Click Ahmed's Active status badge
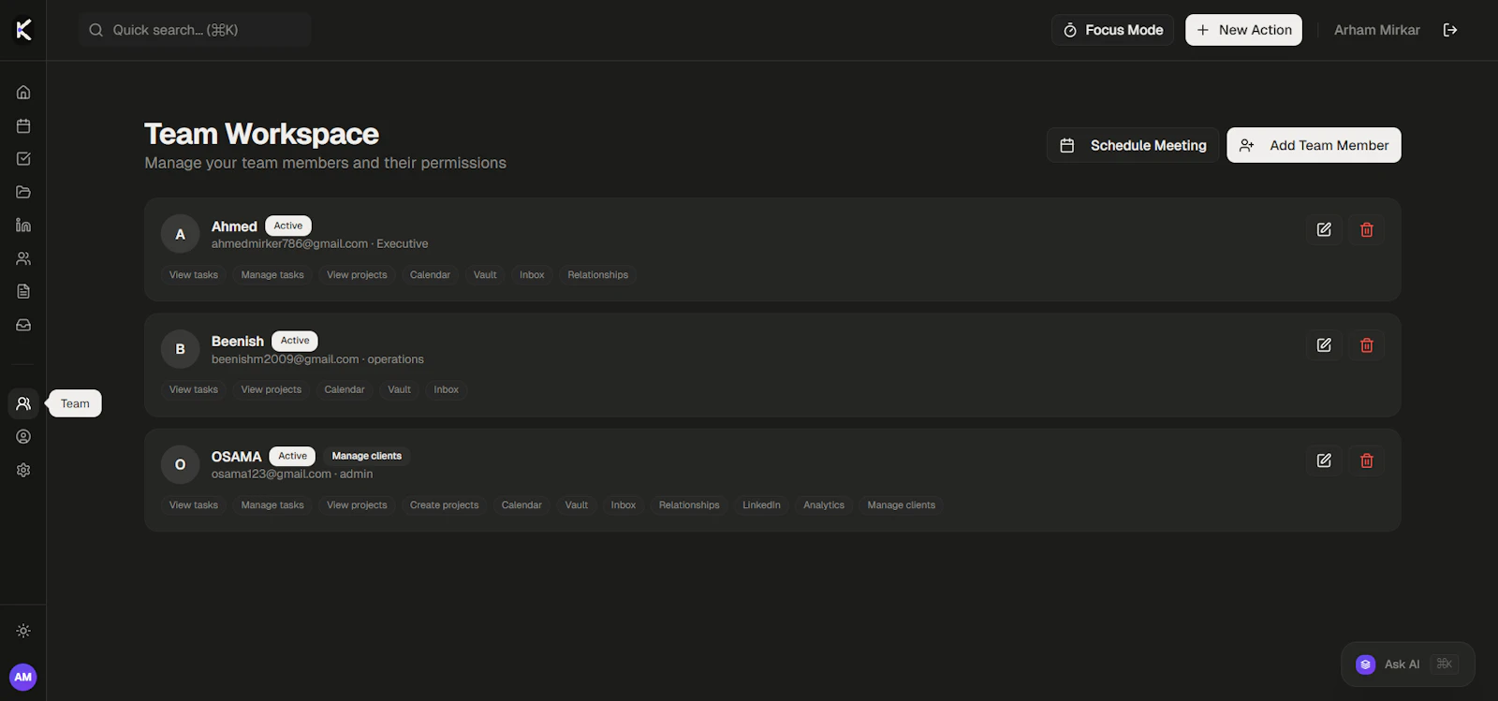Image resolution: width=1498 pixels, height=701 pixels. coord(288,226)
